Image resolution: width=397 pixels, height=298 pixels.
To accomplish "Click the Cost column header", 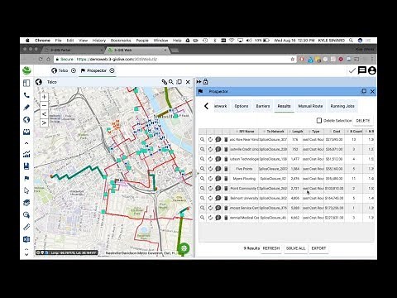I will click(334, 132).
